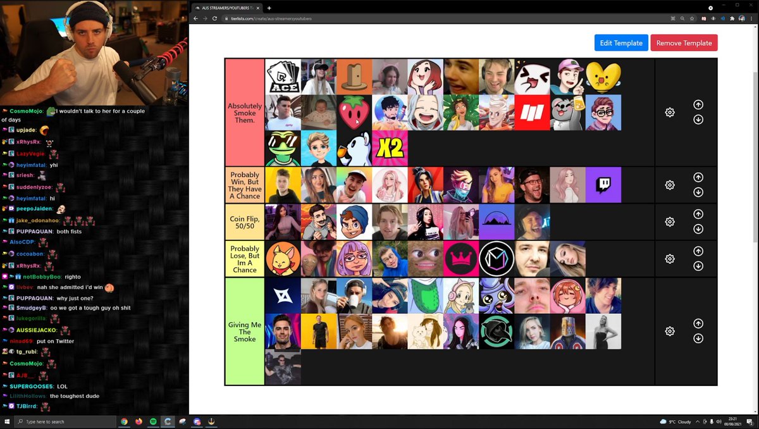Click username LilithHollows in chat
The height and width of the screenshot is (429, 759).
click(x=28, y=396)
